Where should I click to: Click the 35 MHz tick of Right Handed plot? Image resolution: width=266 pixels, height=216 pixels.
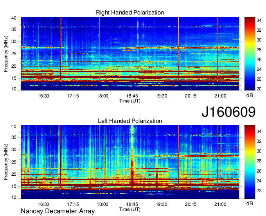click(x=14, y=29)
